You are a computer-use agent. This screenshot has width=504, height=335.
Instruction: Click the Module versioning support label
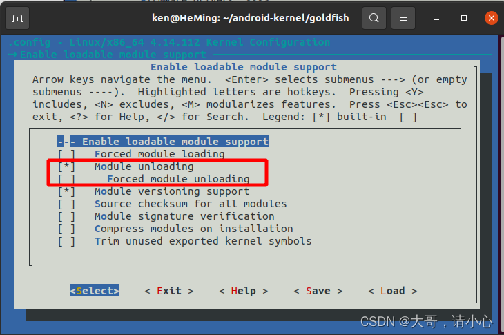click(172, 191)
